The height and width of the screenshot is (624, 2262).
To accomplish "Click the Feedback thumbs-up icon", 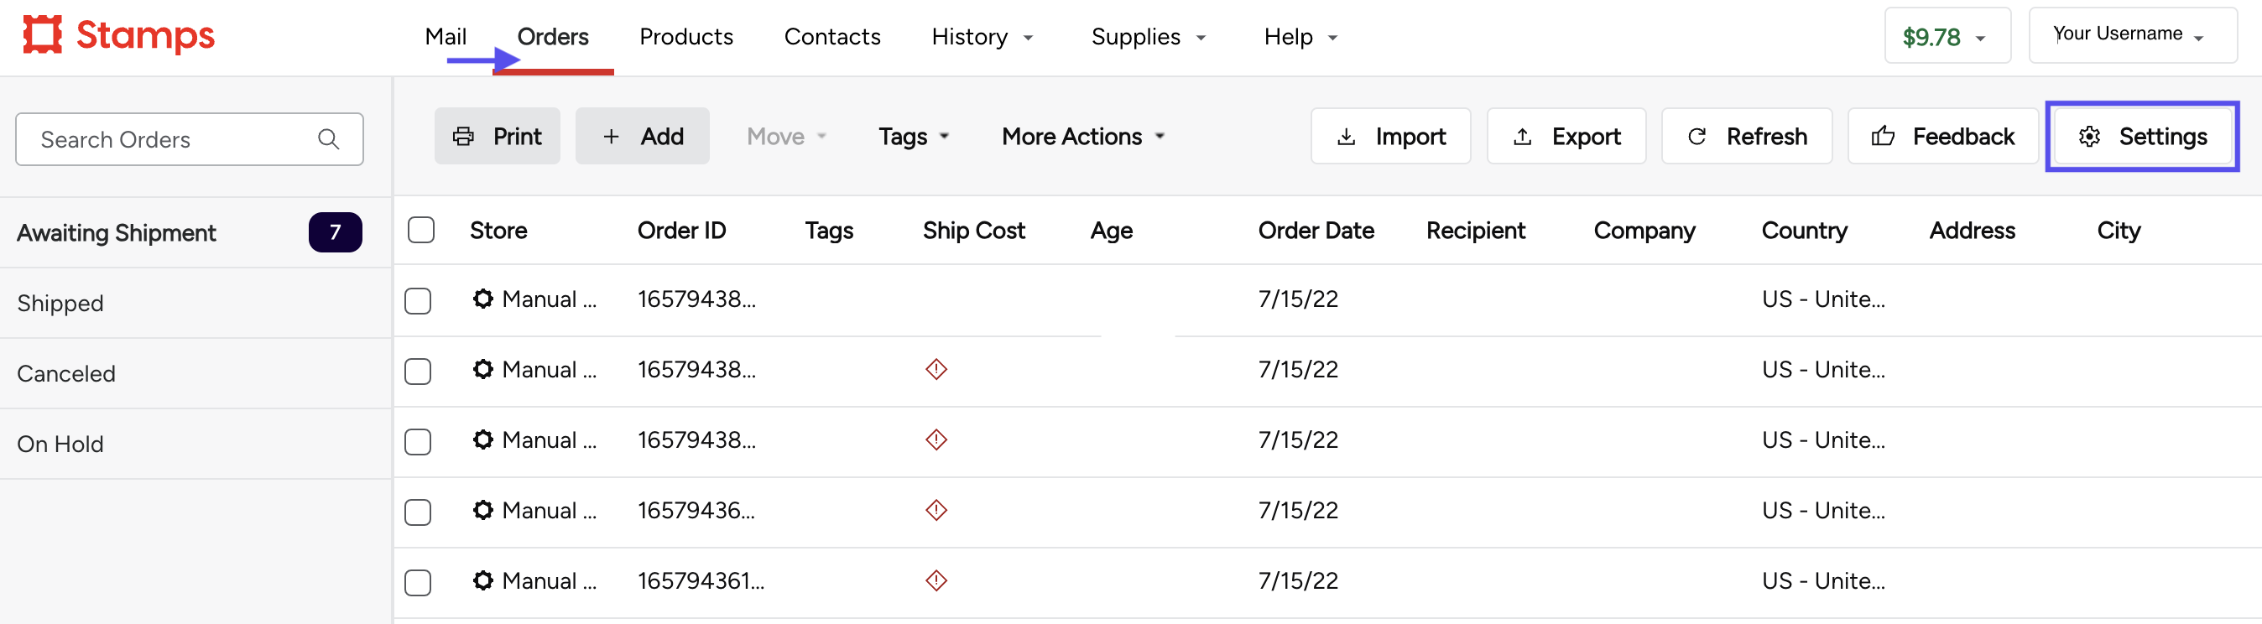I will click(1883, 136).
